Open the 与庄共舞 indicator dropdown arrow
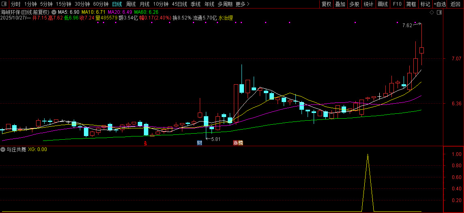Image resolution: width=464 pixels, height=213 pixels. coord(3,149)
